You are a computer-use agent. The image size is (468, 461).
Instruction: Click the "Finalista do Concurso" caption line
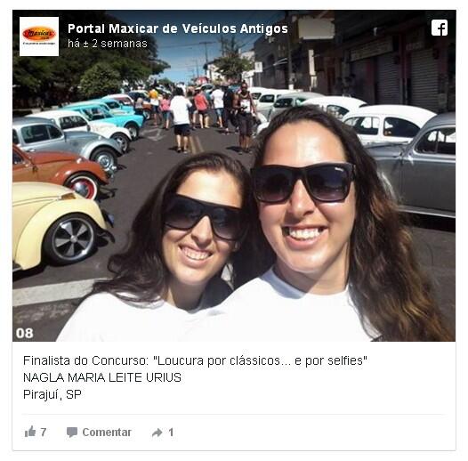pyautogui.click(x=195, y=360)
